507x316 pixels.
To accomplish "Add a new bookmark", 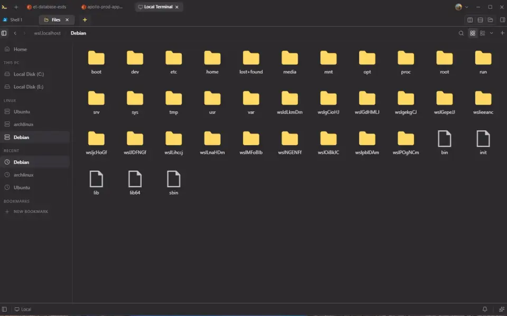I will pos(26,211).
